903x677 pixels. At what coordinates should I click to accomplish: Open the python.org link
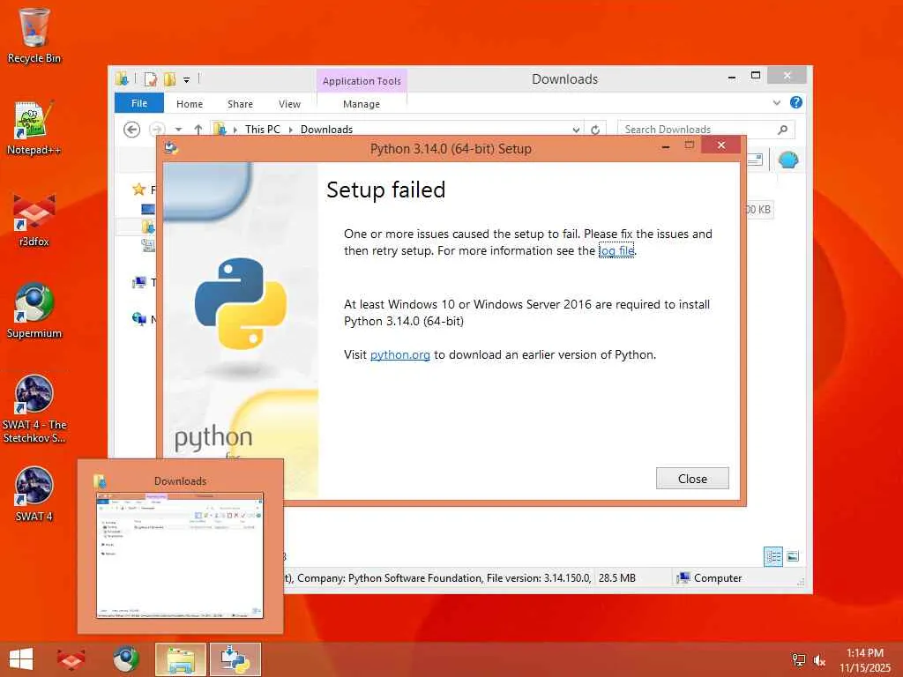coord(400,354)
